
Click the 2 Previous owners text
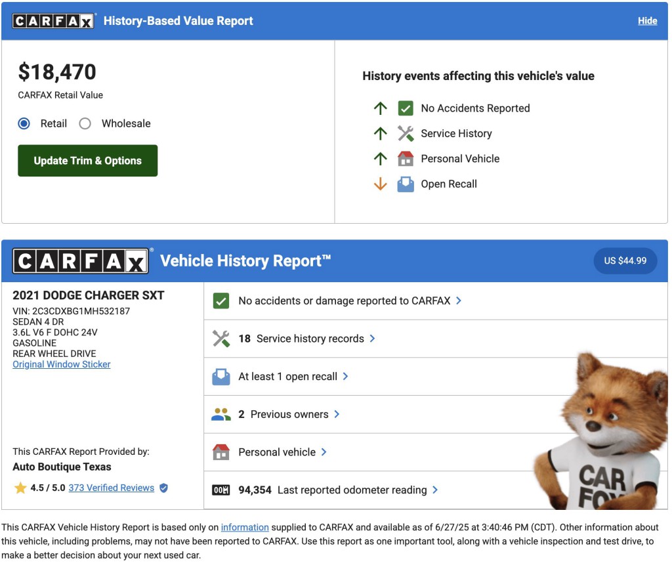coord(283,414)
